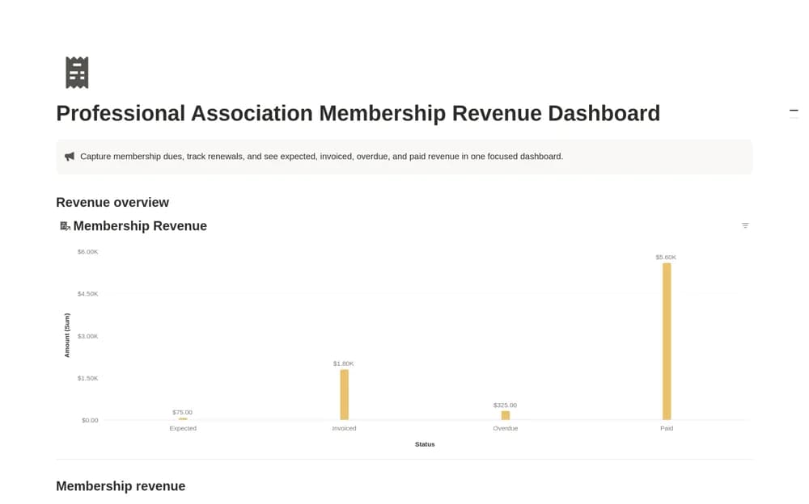Click the Paid bar in the chart
This screenshot has width=809, height=504.
[667, 341]
